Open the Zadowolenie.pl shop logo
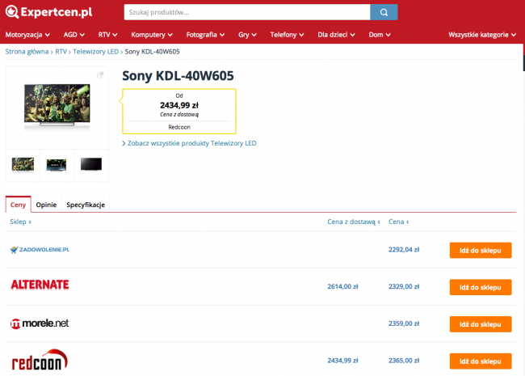The image size is (525, 376). point(40,250)
